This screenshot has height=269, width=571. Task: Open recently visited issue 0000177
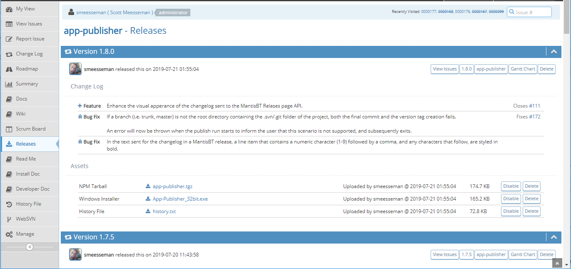tap(429, 12)
